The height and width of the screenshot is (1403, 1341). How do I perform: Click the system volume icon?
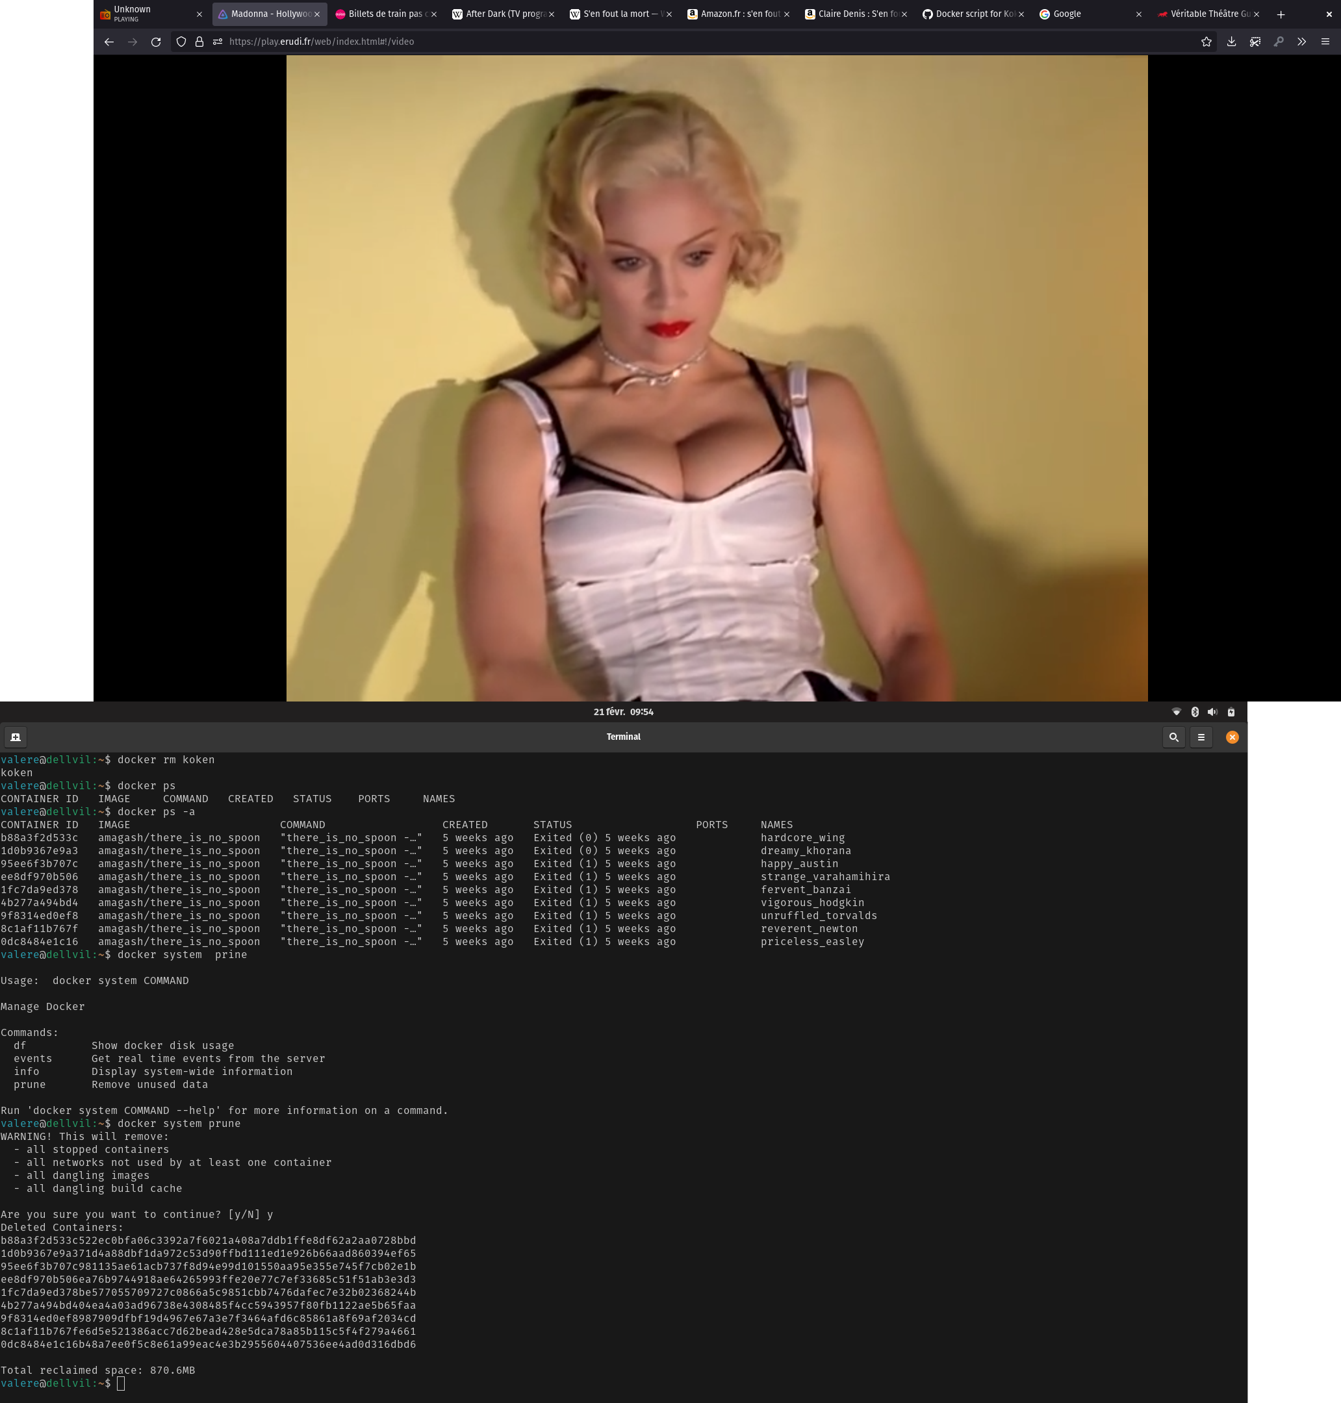(1212, 712)
